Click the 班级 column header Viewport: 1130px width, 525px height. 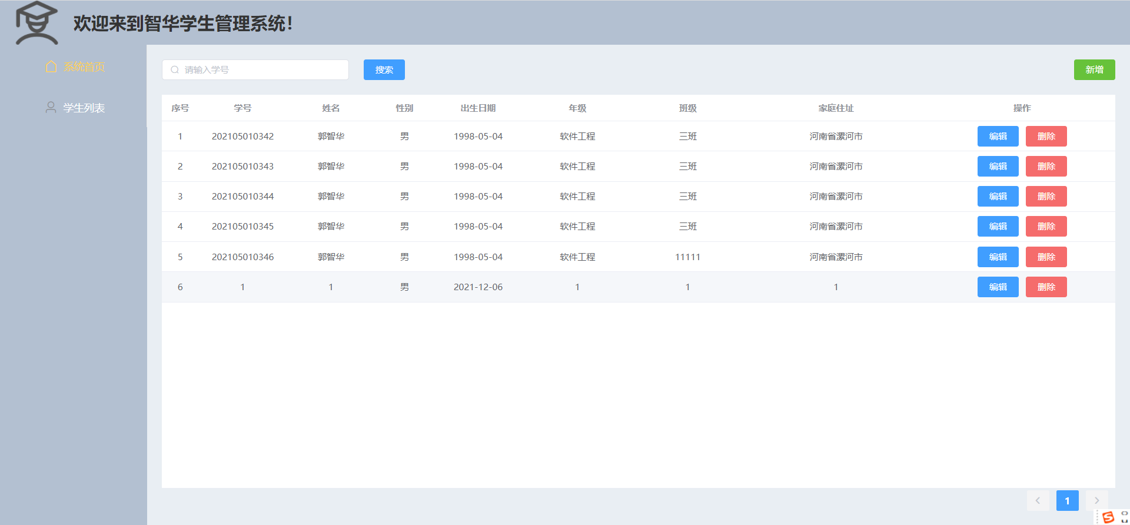click(x=687, y=108)
